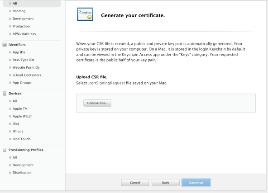268x193 pixels.
Task: Open APNs Auth Key section
Action: (x=24, y=34)
